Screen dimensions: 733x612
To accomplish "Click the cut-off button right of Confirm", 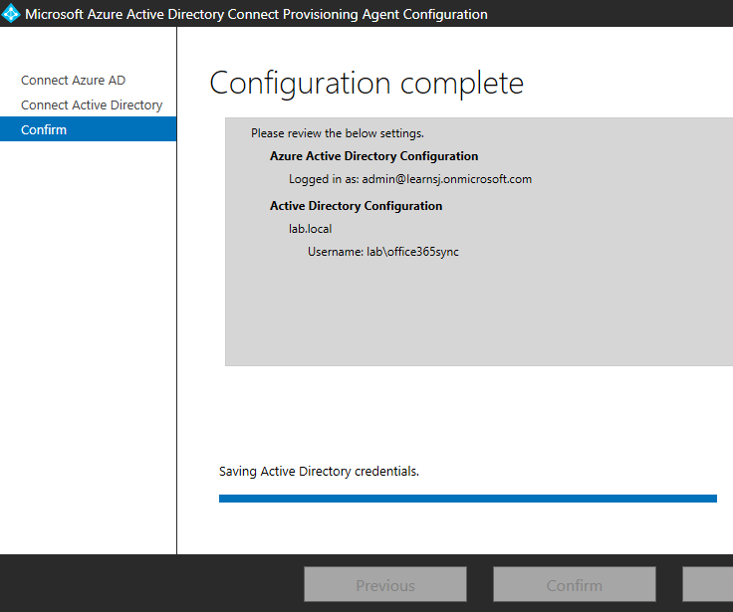I will coord(707,585).
